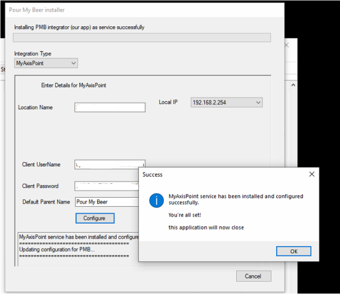This screenshot has height=294, width=340.
Task: Click the Cancel button in installer
Action: pos(253,276)
